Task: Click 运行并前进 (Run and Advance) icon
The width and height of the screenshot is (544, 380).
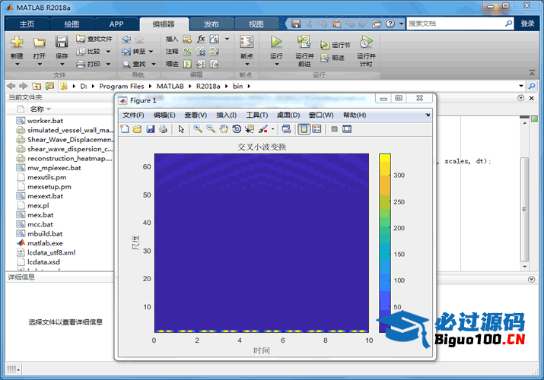Action: 304,42
